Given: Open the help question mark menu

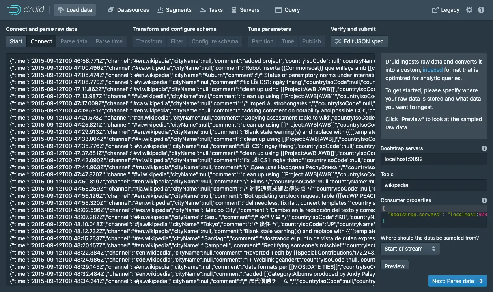Looking at the screenshot, I should [481, 10].
